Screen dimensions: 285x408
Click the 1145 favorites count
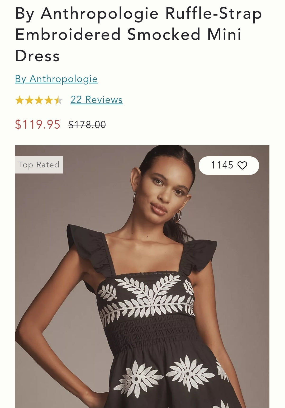pos(222,165)
